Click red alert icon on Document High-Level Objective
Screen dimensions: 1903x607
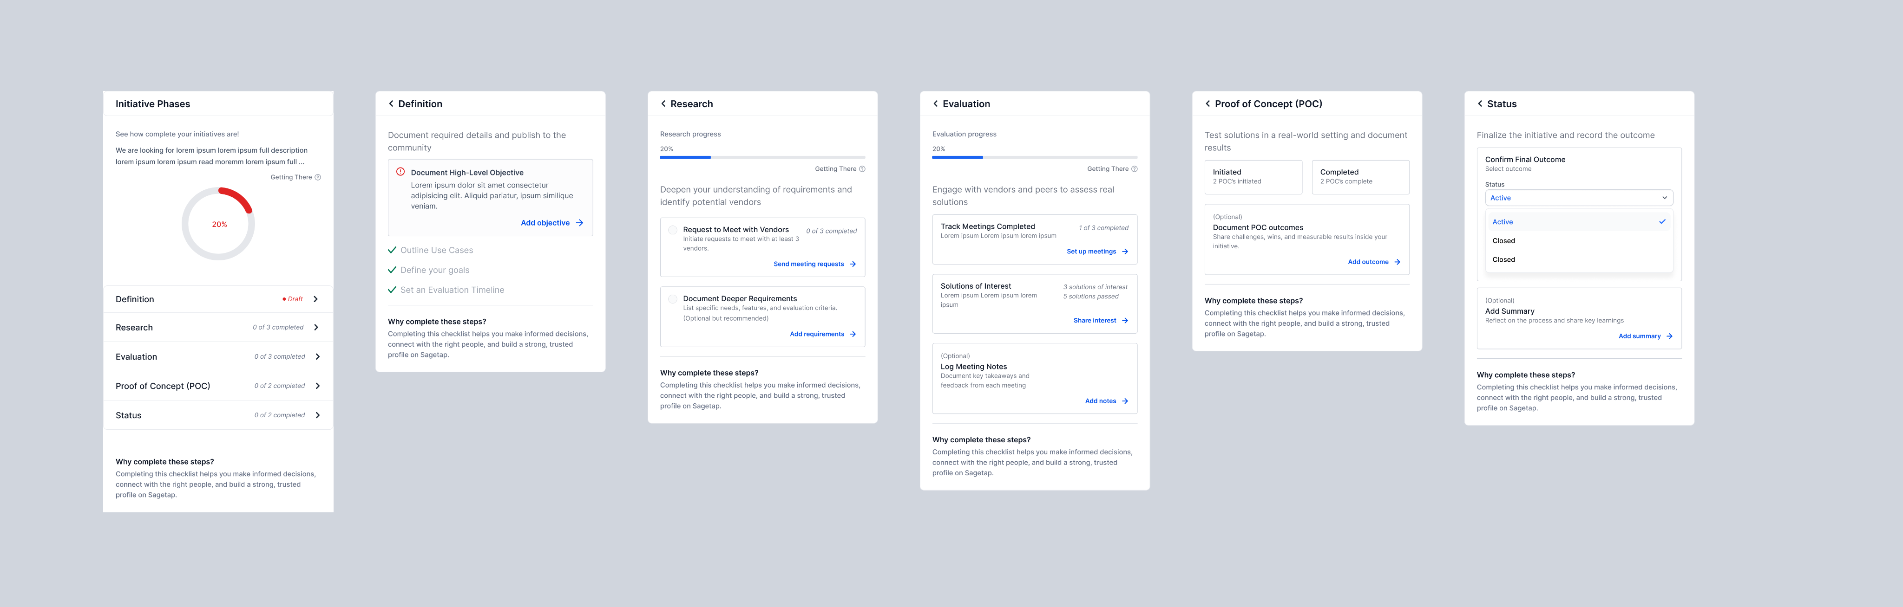point(400,172)
